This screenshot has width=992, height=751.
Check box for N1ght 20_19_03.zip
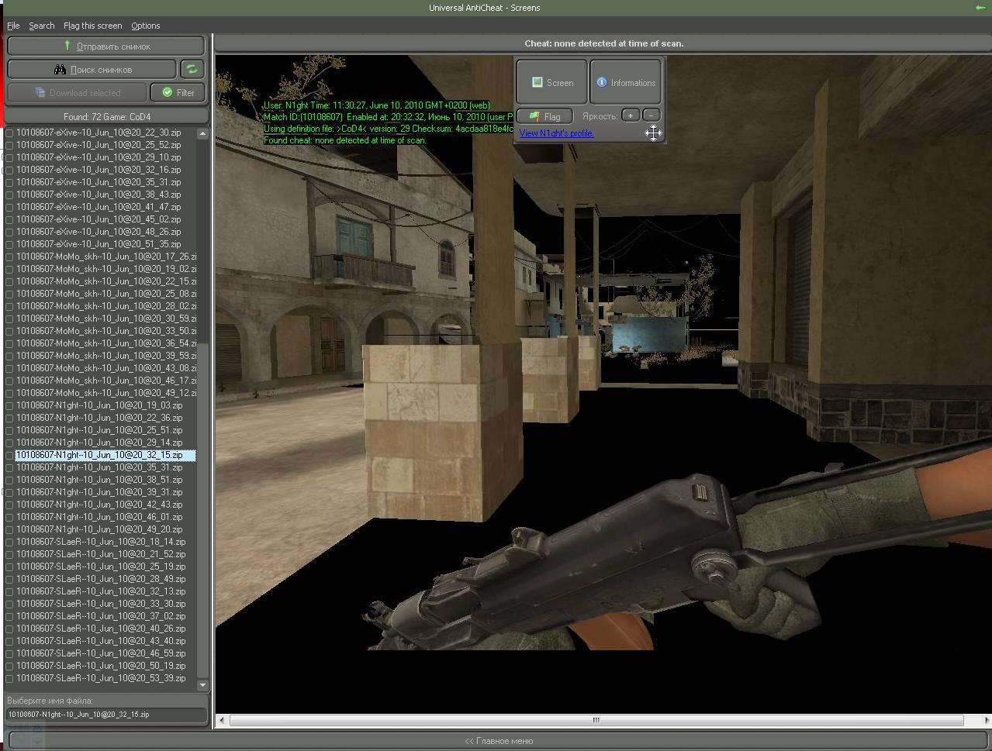point(10,405)
